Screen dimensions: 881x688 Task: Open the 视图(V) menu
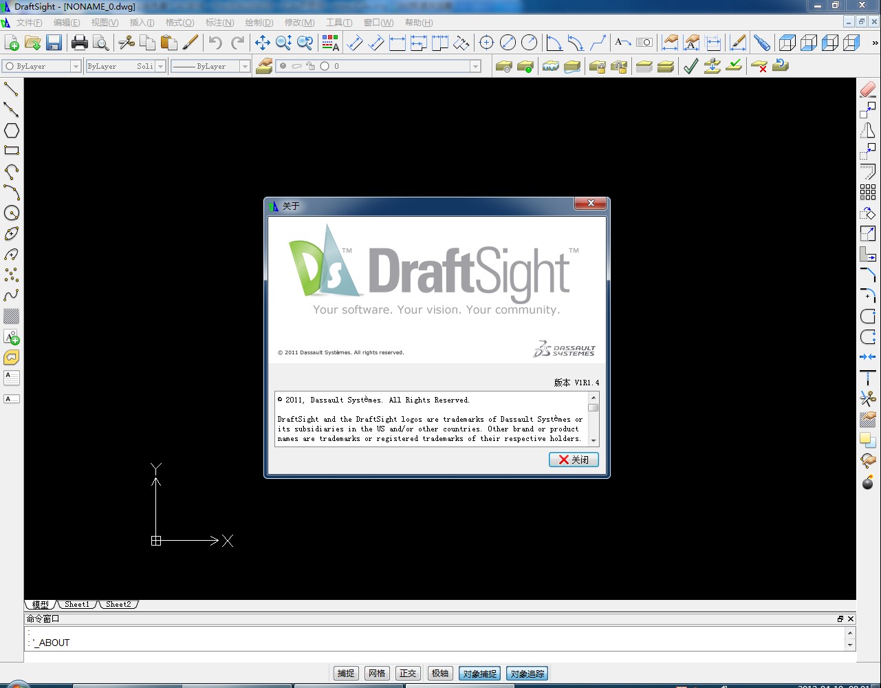[105, 23]
